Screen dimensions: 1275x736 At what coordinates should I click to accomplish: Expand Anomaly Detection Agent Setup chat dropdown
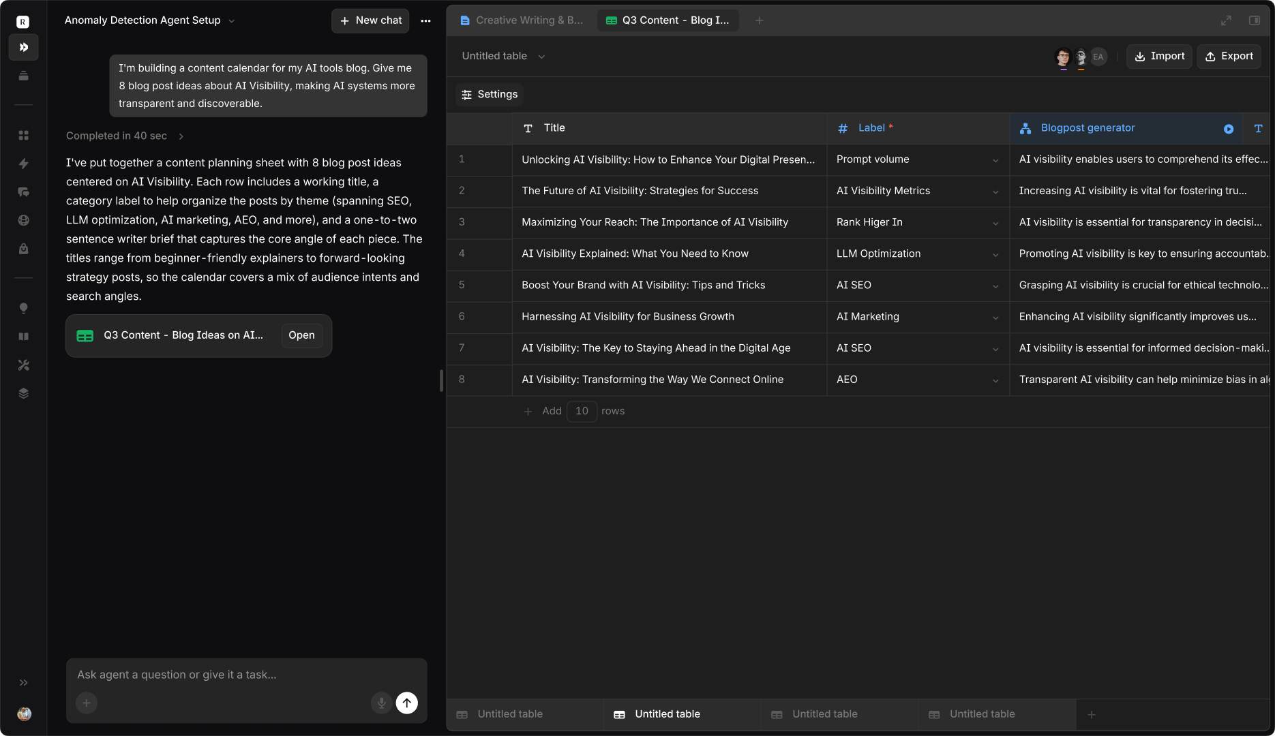[x=232, y=21]
